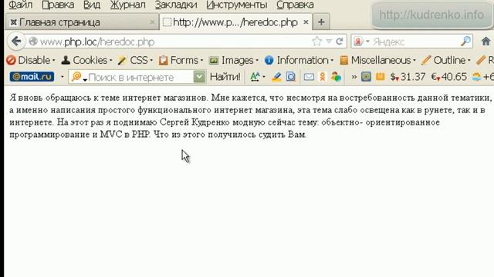Expand hidden toolbar items with chevron
This screenshot has height=277, width=494.
coord(354,77)
